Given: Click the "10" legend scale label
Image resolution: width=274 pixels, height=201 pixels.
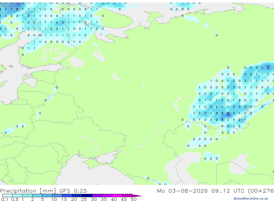Looking at the screenshot, I should point(54,199).
